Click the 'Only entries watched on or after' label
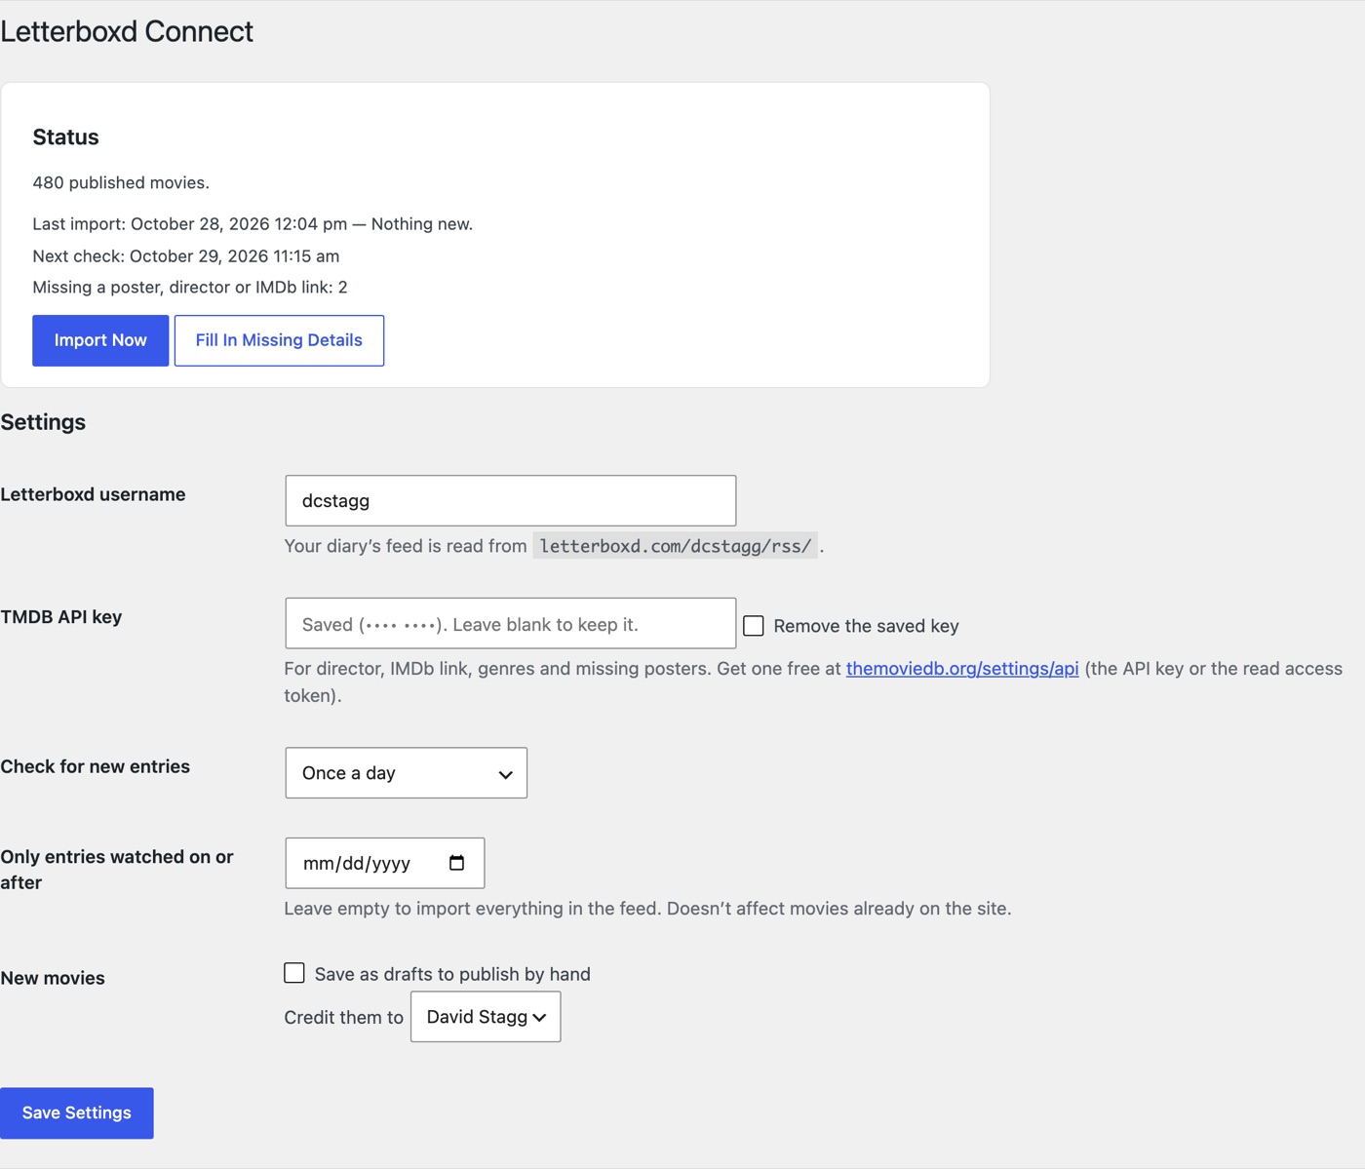The height and width of the screenshot is (1169, 1365). click(117, 870)
